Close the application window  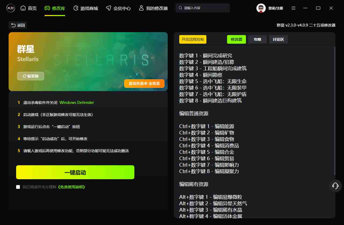pyautogui.click(x=331, y=8)
